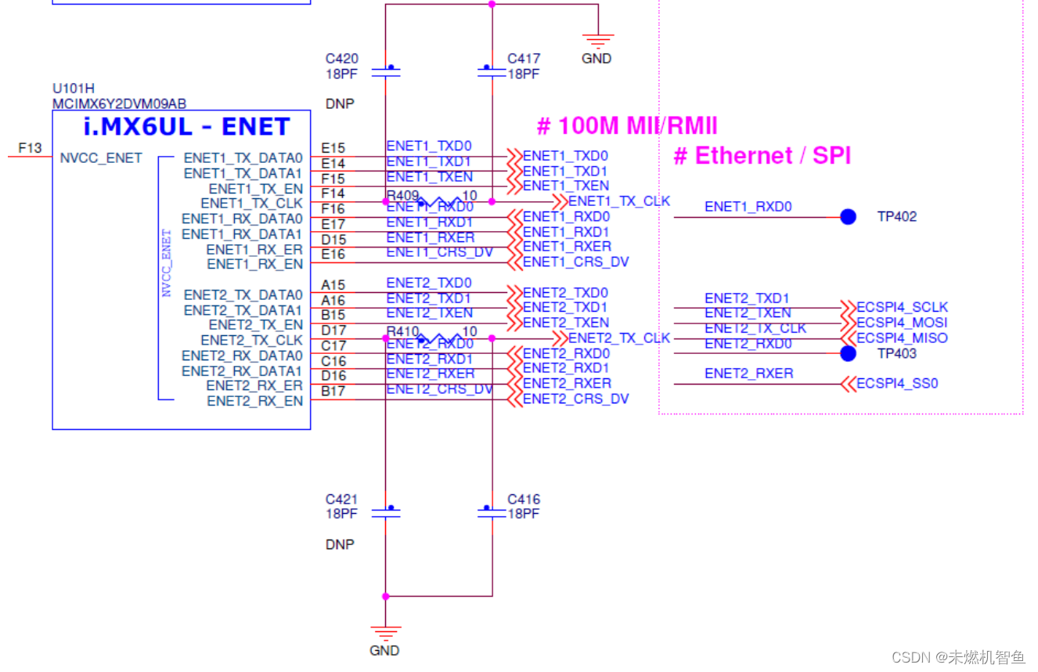
Task: Select the "# Ethernet / SPI" heading
Action: tap(762, 156)
